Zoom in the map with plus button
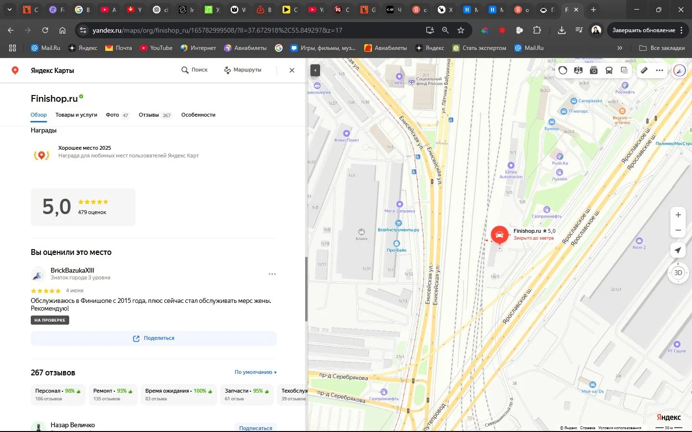692x432 pixels. [x=678, y=215]
